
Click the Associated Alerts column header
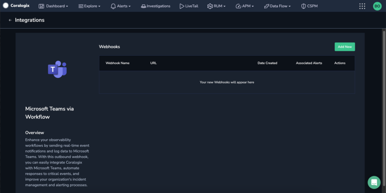tap(309, 63)
